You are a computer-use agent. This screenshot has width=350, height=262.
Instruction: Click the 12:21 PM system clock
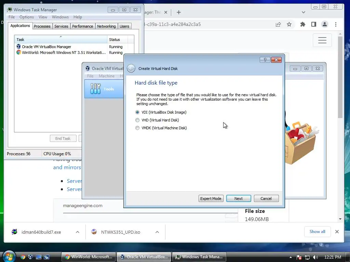333,257
